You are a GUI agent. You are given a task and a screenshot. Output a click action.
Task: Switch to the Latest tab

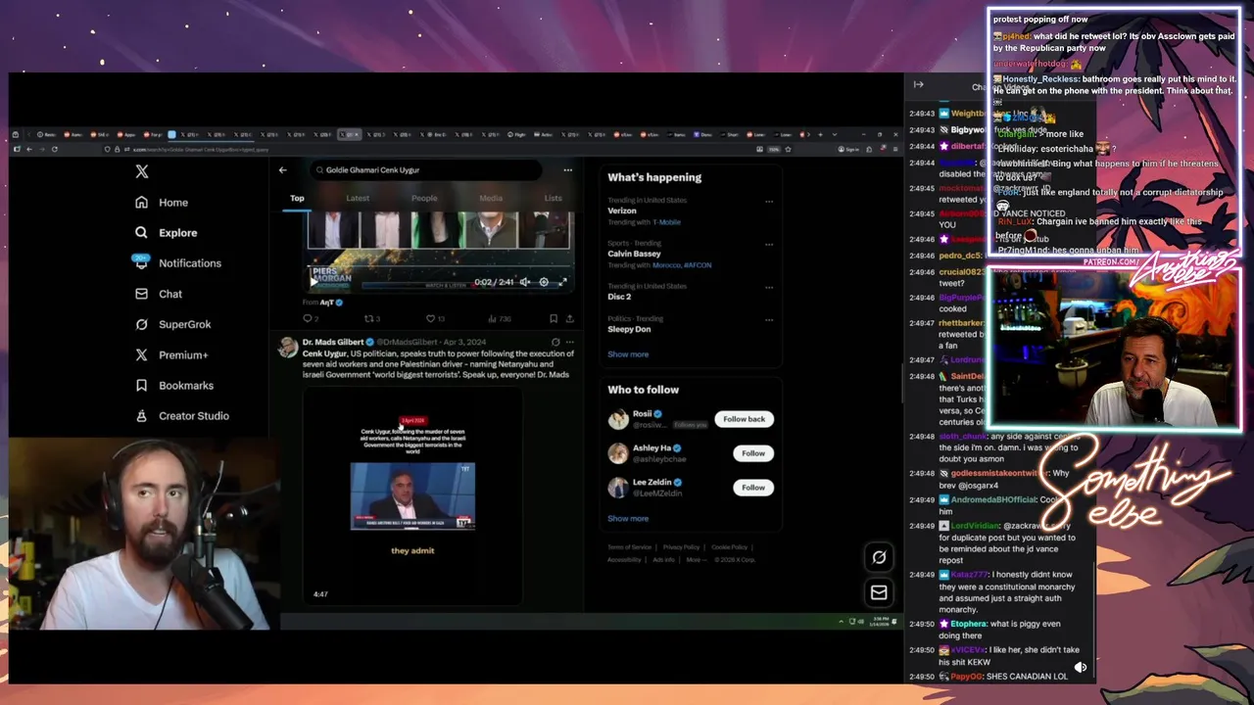358,198
